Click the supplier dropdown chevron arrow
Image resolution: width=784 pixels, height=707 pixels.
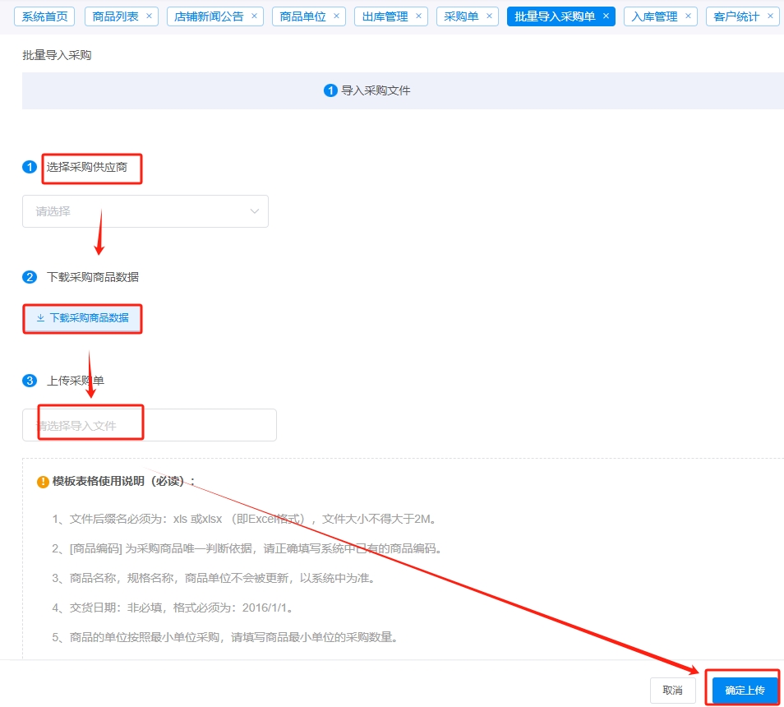[x=254, y=211]
